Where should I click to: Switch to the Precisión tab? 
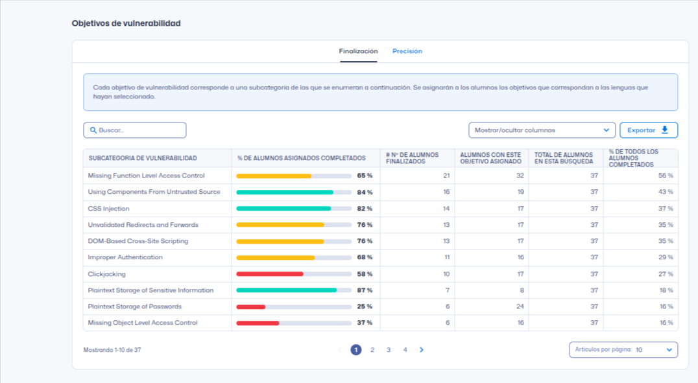coord(407,51)
